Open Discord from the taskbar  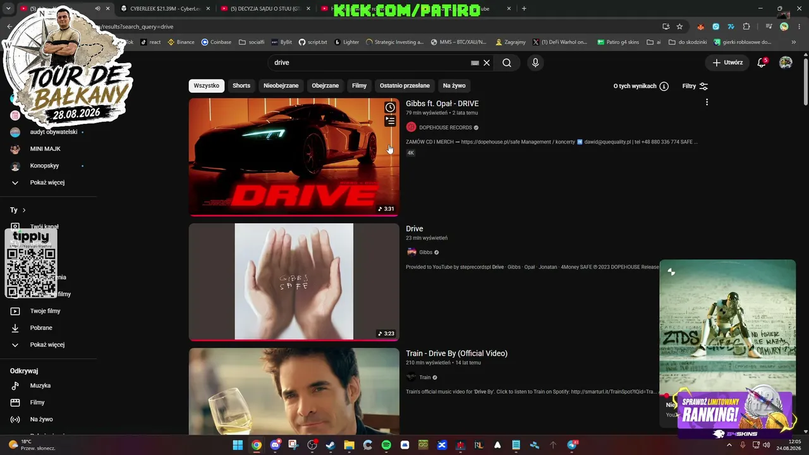coord(275,445)
